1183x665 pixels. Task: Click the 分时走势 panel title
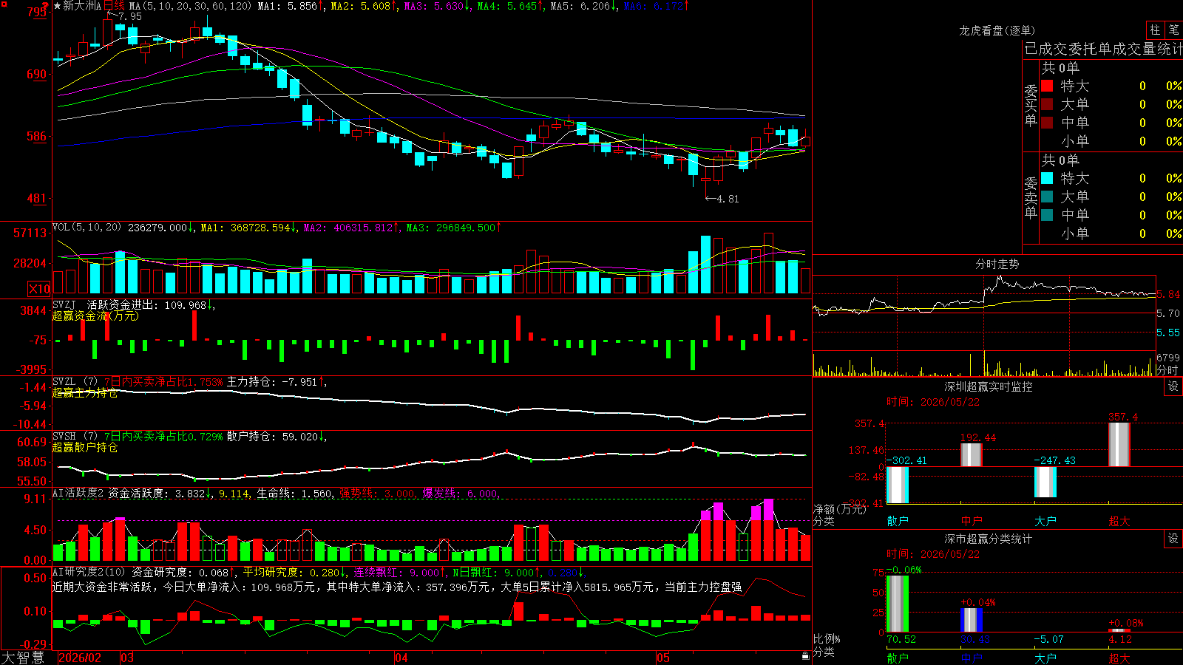pyautogui.click(x=997, y=264)
